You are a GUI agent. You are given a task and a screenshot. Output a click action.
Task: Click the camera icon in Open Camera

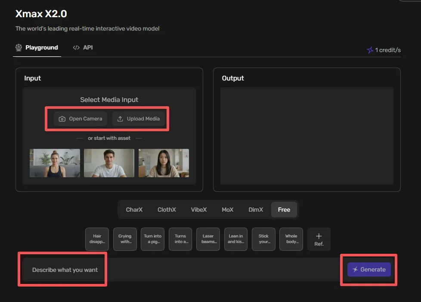point(62,119)
